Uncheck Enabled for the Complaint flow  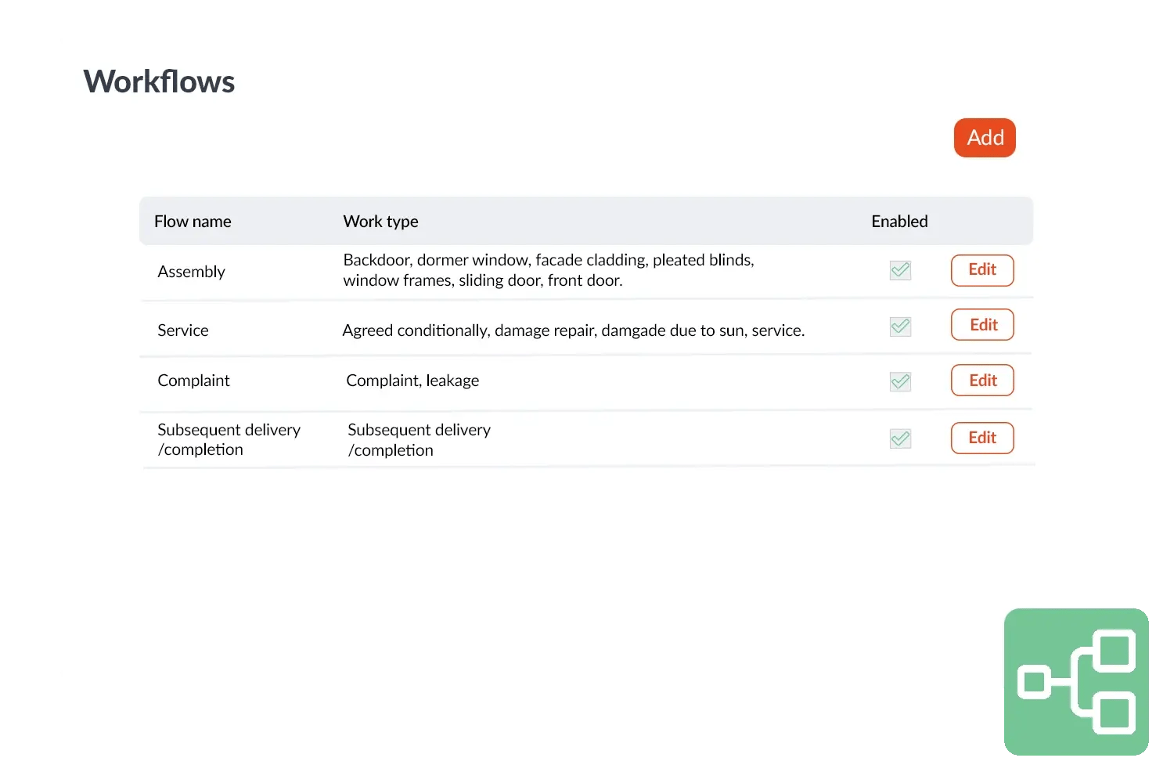coord(900,382)
